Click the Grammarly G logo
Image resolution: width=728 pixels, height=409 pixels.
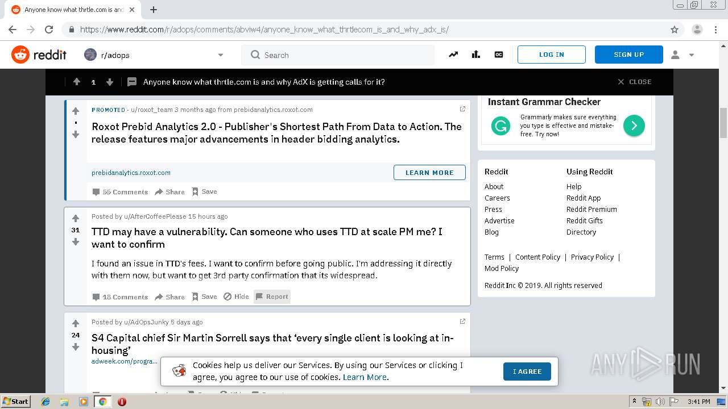coord(500,126)
